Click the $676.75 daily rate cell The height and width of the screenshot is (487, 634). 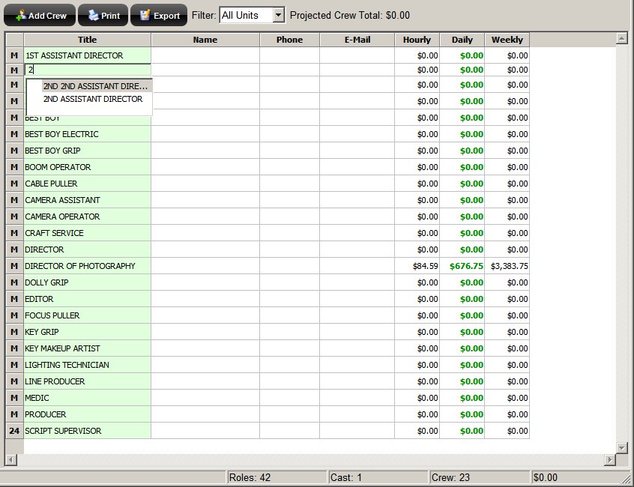point(462,266)
